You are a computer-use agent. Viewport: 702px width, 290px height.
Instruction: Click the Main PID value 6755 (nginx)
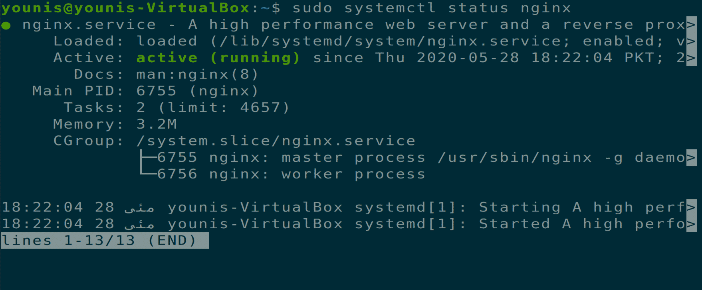(197, 91)
